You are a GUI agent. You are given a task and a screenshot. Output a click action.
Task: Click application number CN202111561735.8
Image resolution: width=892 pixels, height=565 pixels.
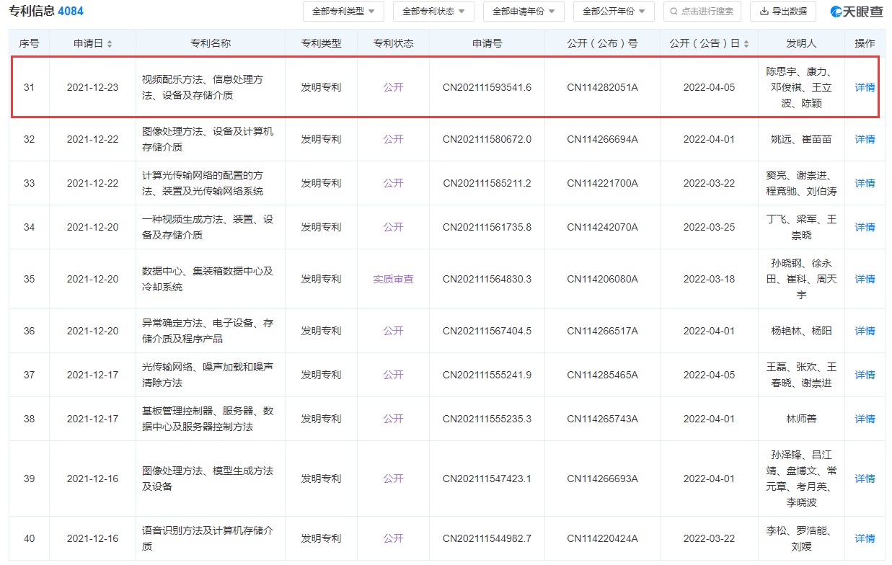pos(487,227)
